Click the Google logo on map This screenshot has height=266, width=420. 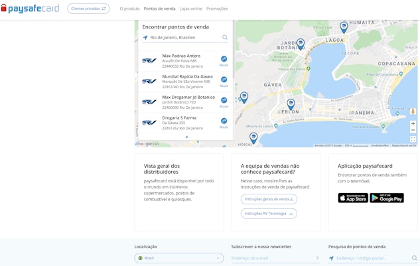point(145,144)
